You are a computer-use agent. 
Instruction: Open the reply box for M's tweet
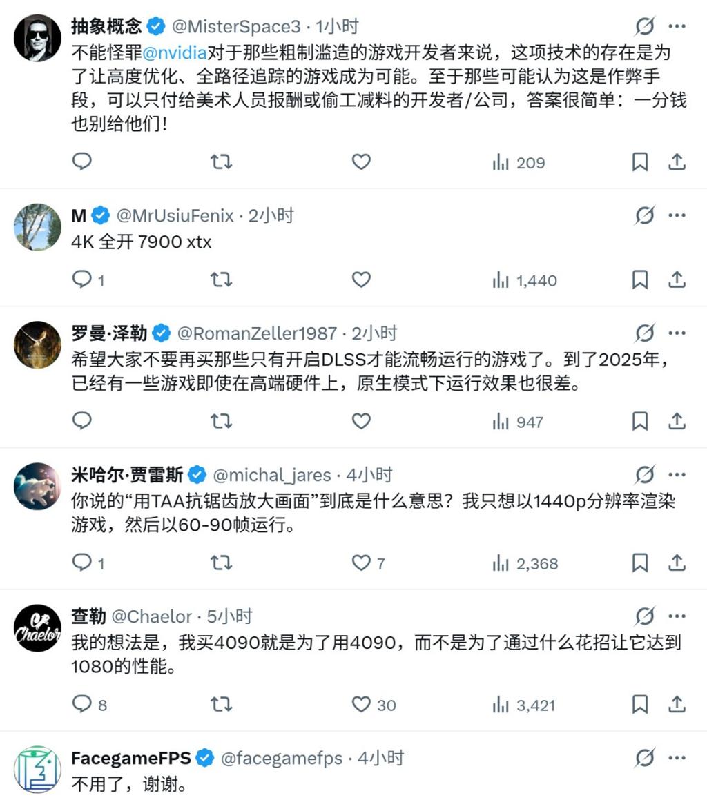[x=82, y=280]
